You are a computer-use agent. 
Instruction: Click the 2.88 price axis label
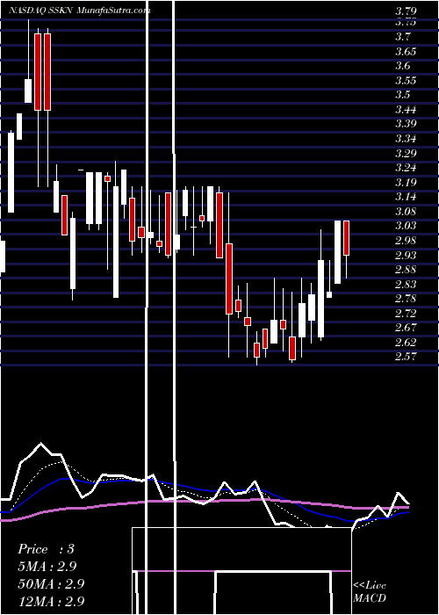(406, 270)
